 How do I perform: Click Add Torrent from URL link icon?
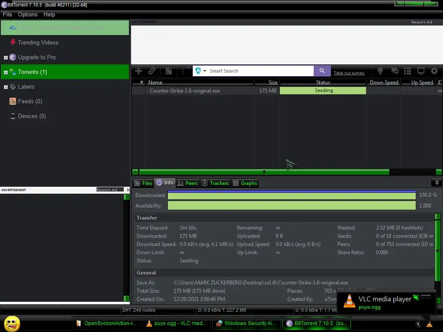[152, 71]
